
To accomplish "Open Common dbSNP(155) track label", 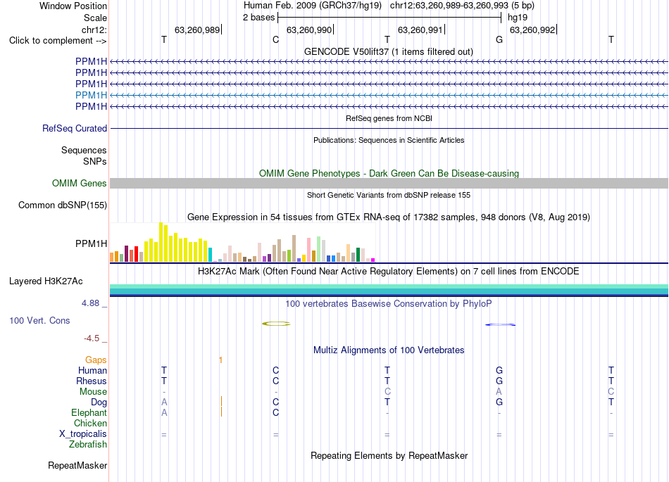I will point(62,205).
